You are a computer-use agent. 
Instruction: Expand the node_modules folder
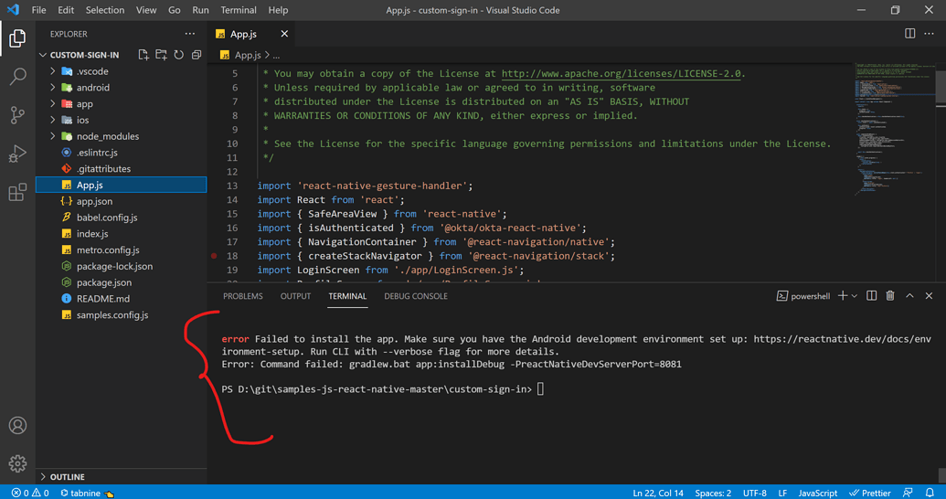(x=107, y=136)
